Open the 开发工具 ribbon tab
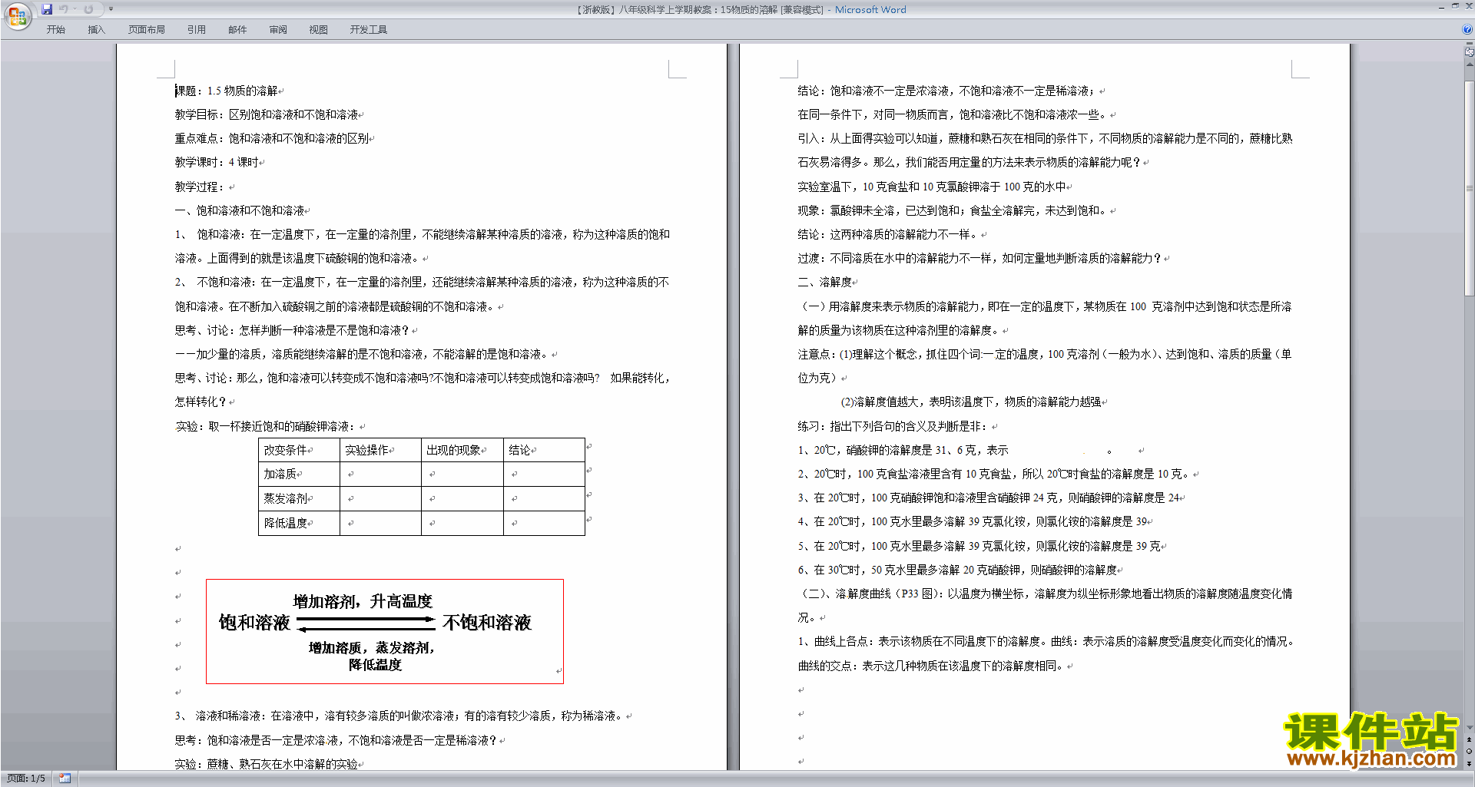Viewport: 1475px width, 787px height. (x=369, y=30)
